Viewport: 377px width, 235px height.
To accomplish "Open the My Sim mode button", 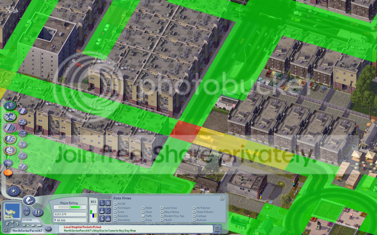I will [x=38, y=212].
